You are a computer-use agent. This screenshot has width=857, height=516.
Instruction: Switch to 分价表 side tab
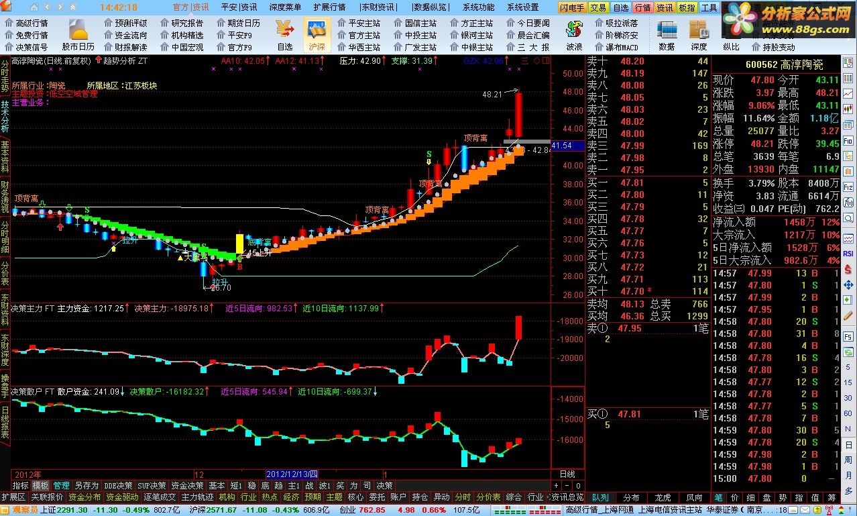pyautogui.click(x=5, y=274)
